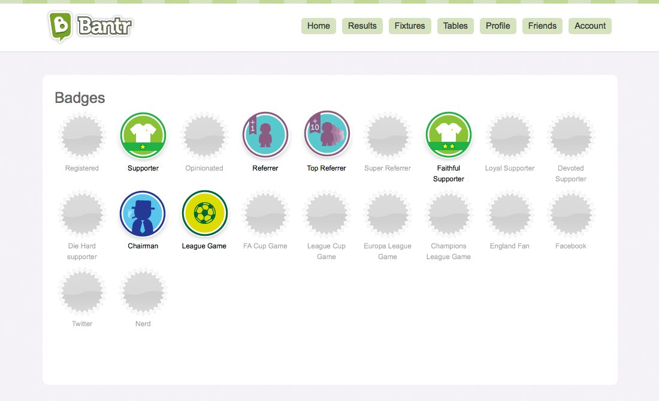Click the Twitter label text
The image size is (659, 401).
82,324
